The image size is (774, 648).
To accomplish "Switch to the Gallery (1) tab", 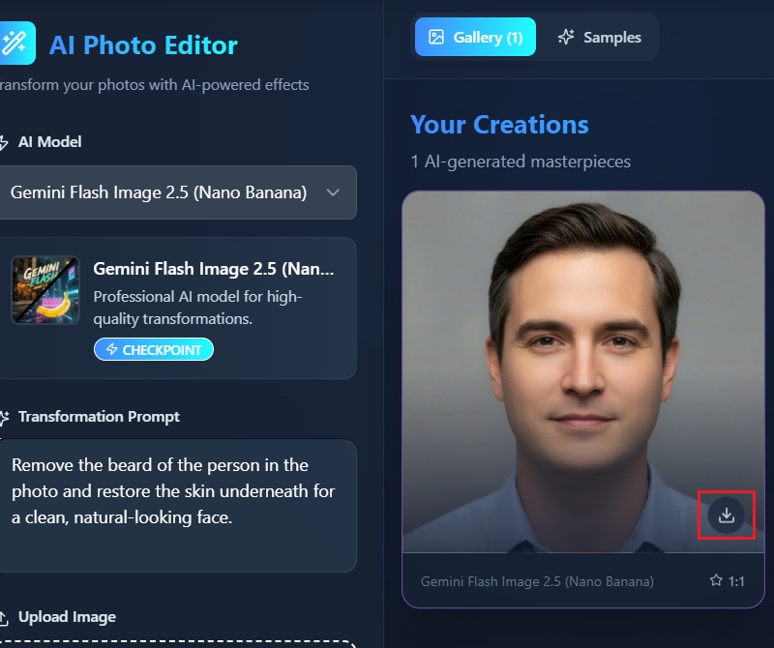I will pyautogui.click(x=475, y=37).
